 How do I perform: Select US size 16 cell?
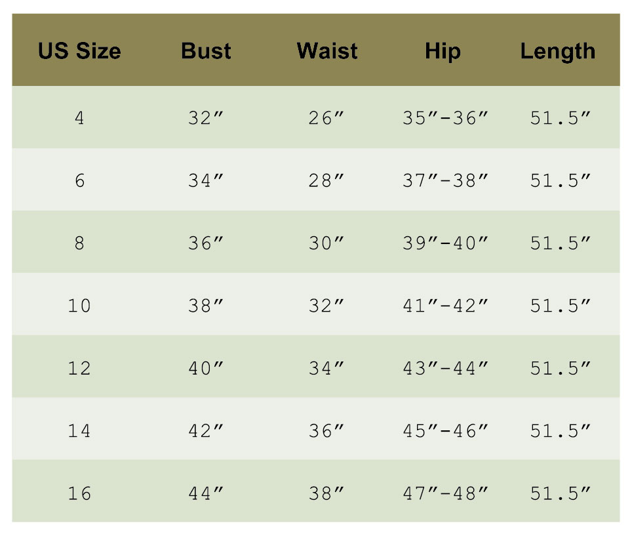[79, 493]
